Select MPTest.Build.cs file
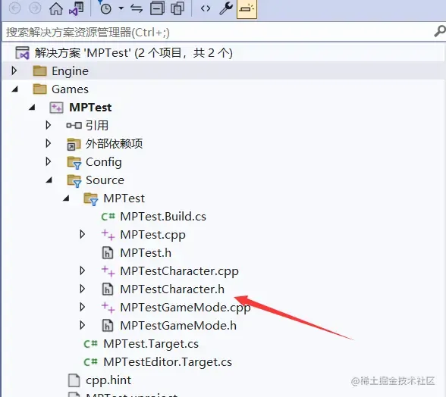The image size is (446, 397). pyautogui.click(x=163, y=217)
